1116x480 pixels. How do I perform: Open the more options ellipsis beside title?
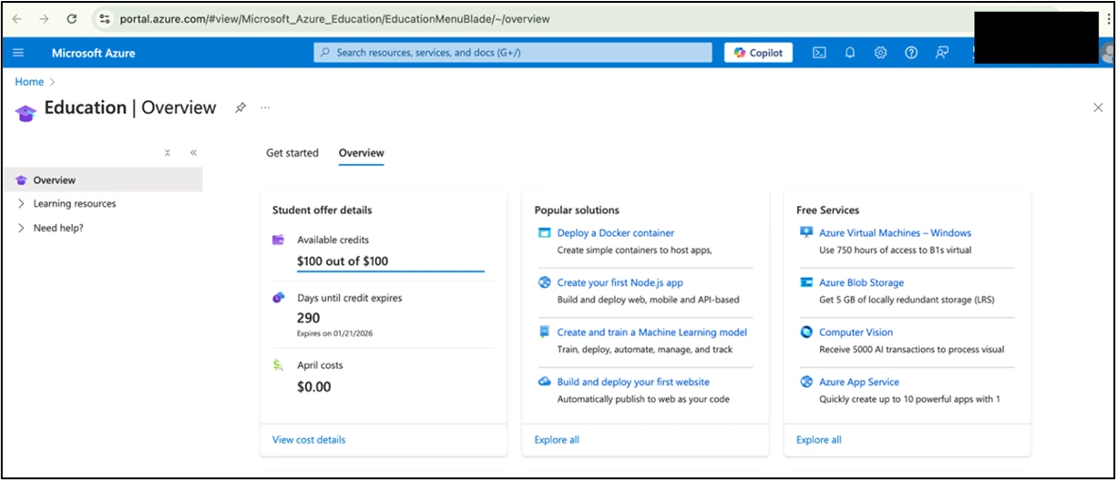point(265,107)
